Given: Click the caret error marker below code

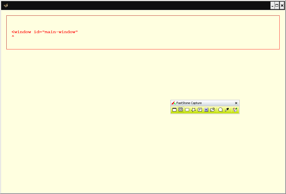Looking at the screenshot, I should pyautogui.click(x=13, y=36).
